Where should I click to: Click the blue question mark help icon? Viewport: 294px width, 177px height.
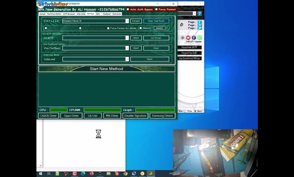199,14
